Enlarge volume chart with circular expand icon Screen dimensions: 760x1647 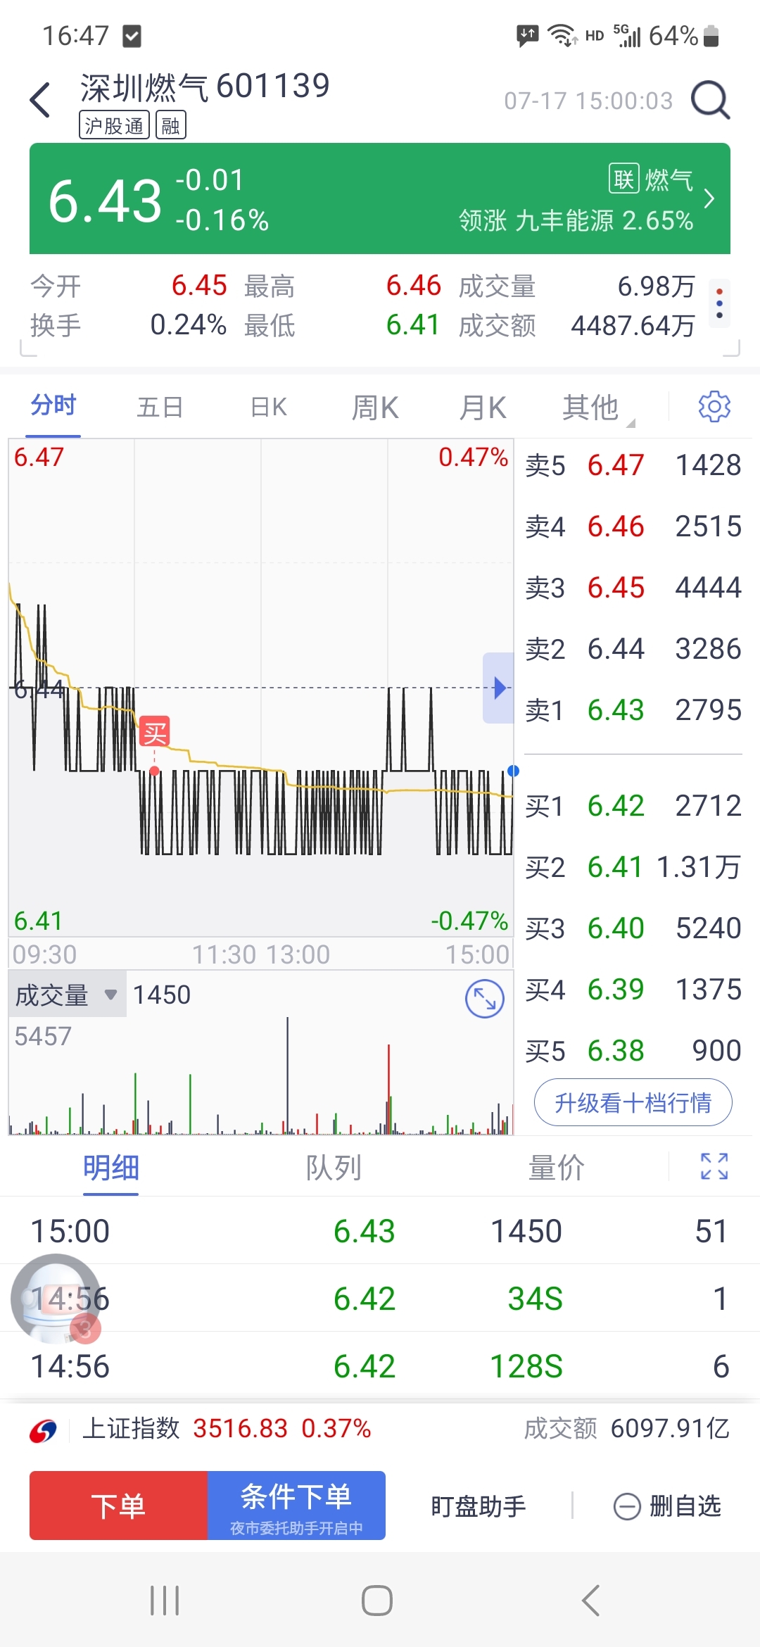485,999
